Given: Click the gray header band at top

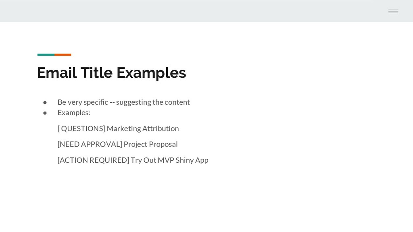Looking at the screenshot, I should pos(206,11).
